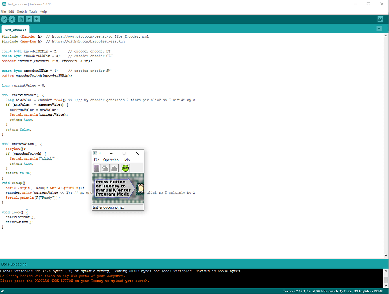Click the Verify checkmark icon
Screen dimensions: 389x294
[x=4, y=19]
